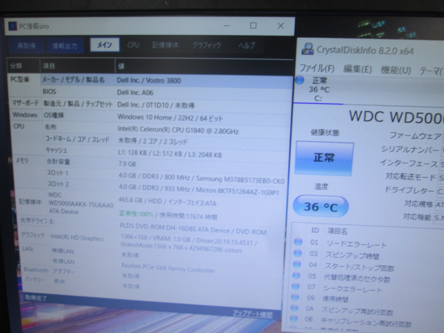Select the WDC WD5000AAKX-75U6AA0 device name
444x333 pixels.
80,203
